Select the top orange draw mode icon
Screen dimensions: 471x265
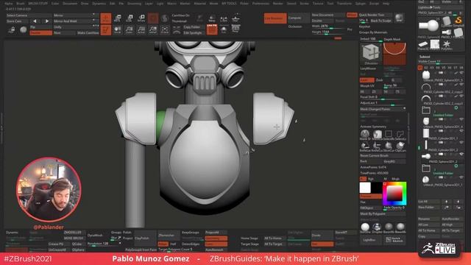[106, 18]
